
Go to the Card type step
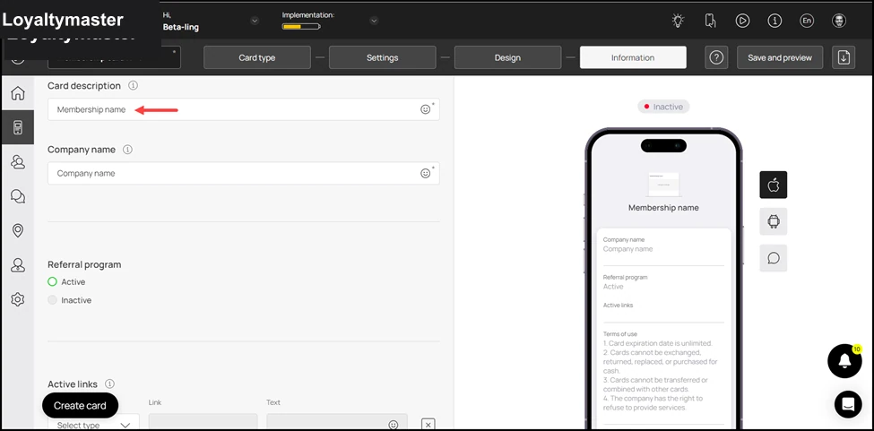[x=257, y=57]
